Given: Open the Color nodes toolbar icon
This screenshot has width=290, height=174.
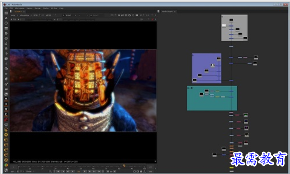Looking at the screenshot, I should coord(6,33).
